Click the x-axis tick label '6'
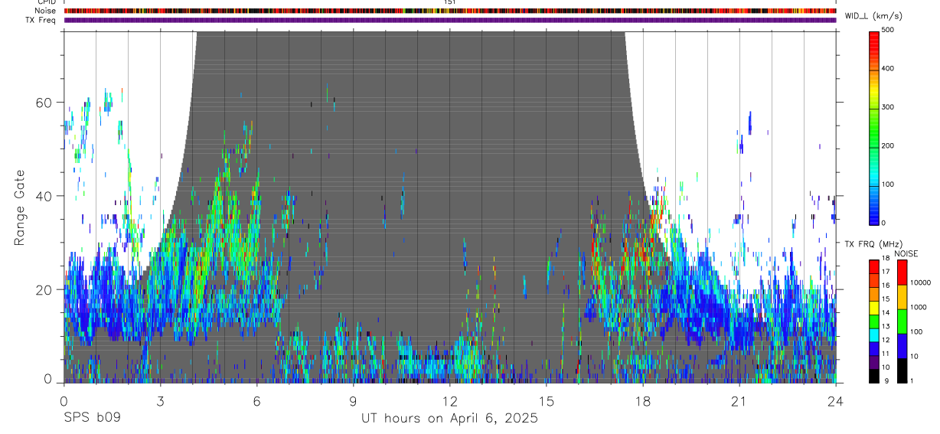Screen dimensions: 940x434 pyautogui.click(x=256, y=401)
